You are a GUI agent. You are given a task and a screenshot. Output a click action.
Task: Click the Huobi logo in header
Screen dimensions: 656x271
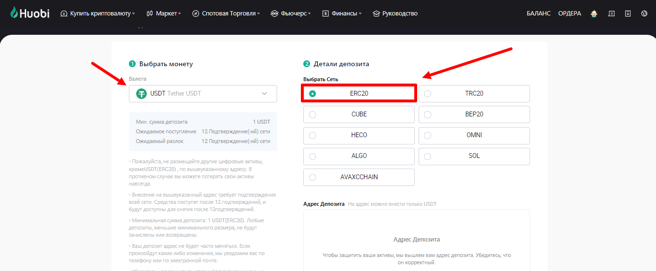pos(30,13)
